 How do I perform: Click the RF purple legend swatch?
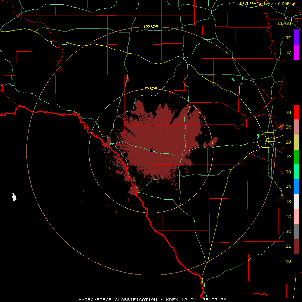pyautogui.click(x=296, y=38)
